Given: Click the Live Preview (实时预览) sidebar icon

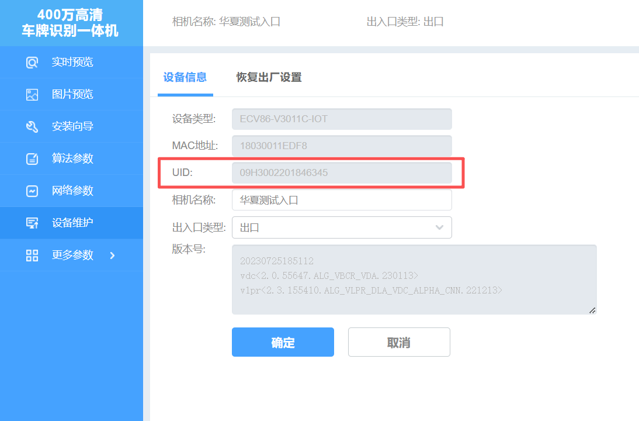Looking at the screenshot, I should coord(32,63).
